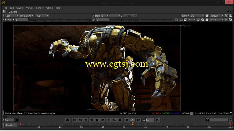Play backward
The height and width of the screenshot is (131, 234).
coord(86,120)
